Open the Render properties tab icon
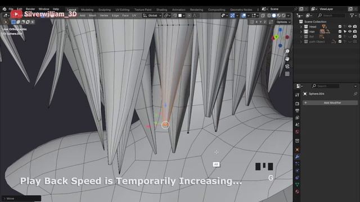This screenshot has height=202, width=360. click(297, 104)
